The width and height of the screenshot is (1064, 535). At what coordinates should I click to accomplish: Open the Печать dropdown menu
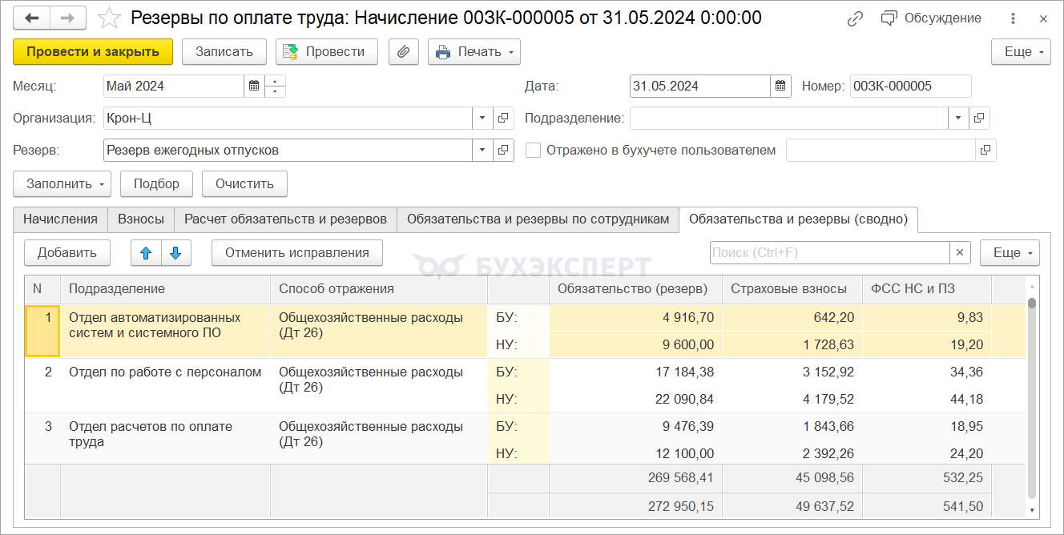coord(474,52)
